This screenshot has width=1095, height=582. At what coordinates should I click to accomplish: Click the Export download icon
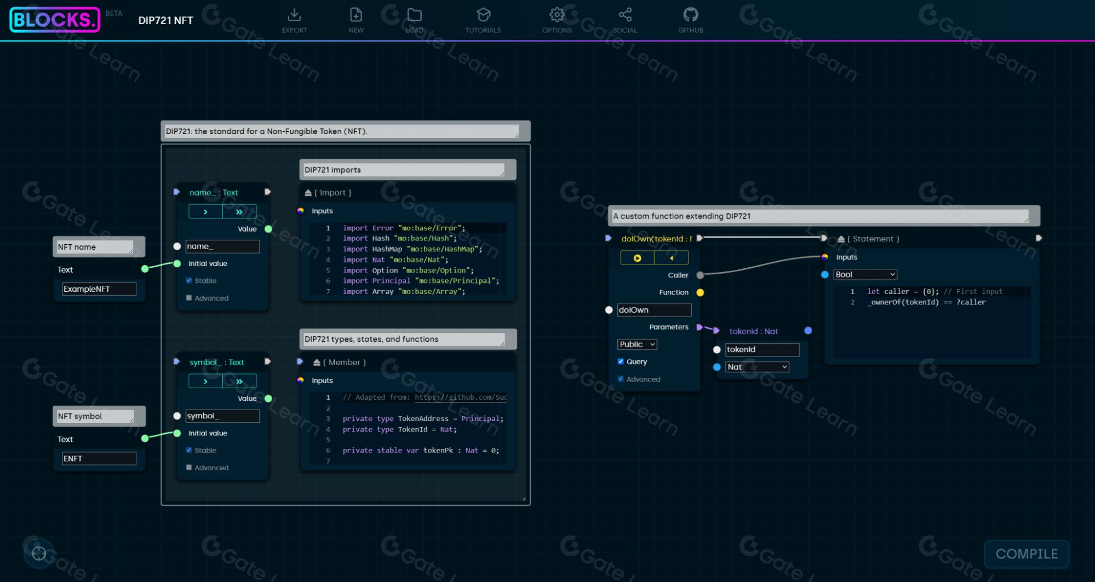click(x=294, y=15)
